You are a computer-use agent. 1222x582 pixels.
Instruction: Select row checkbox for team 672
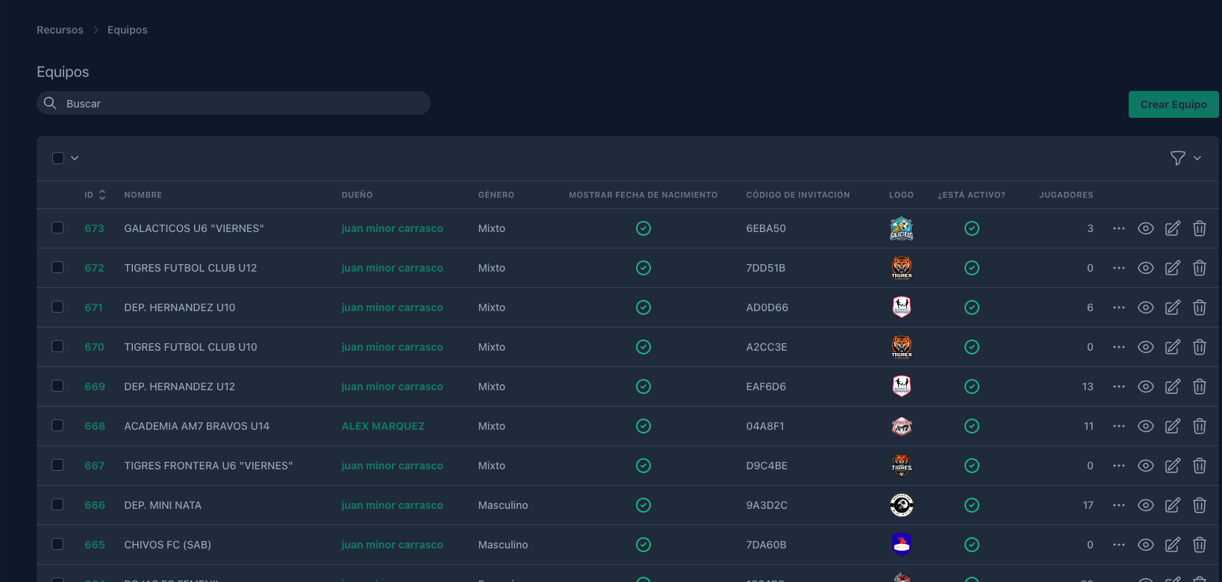pyautogui.click(x=57, y=267)
